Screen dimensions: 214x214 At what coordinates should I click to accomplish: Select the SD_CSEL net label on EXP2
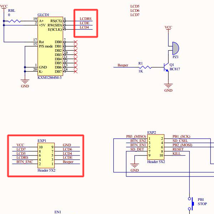pyautogui.click(x=180, y=141)
